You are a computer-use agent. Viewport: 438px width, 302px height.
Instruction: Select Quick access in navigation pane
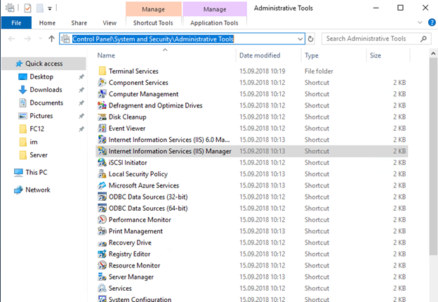point(44,64)
